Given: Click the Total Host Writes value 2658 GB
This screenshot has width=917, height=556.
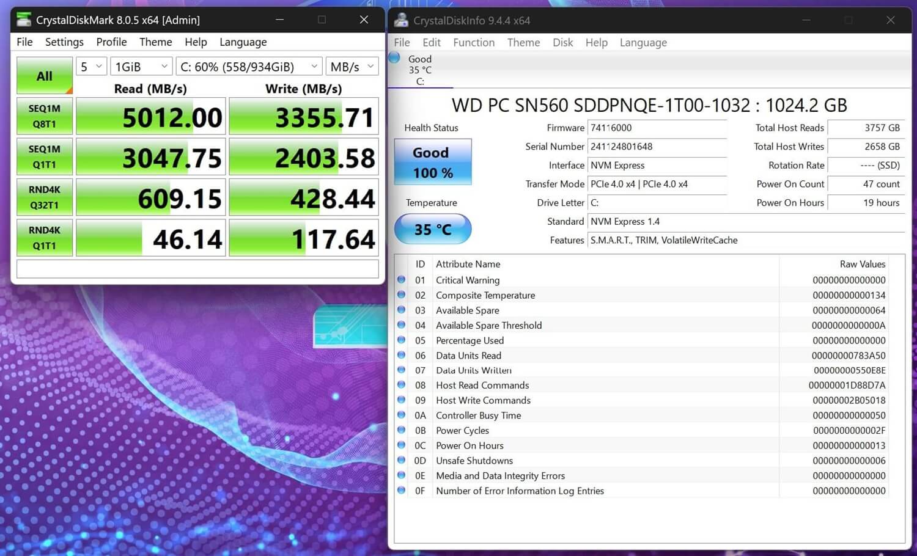Looking at the screenshot, I should click(x=866, y=147).
